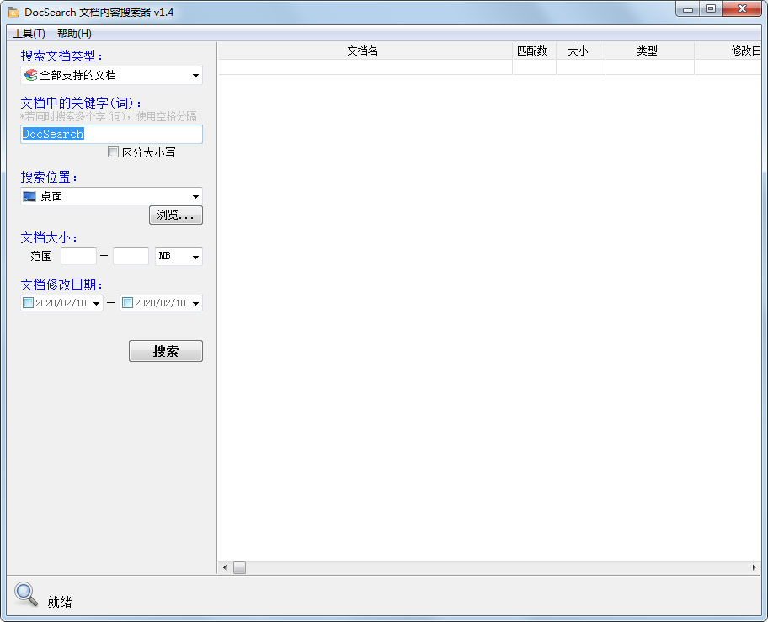
Task: Open the start date calendar dropdown arrow
Action: [x=96, y=304]
